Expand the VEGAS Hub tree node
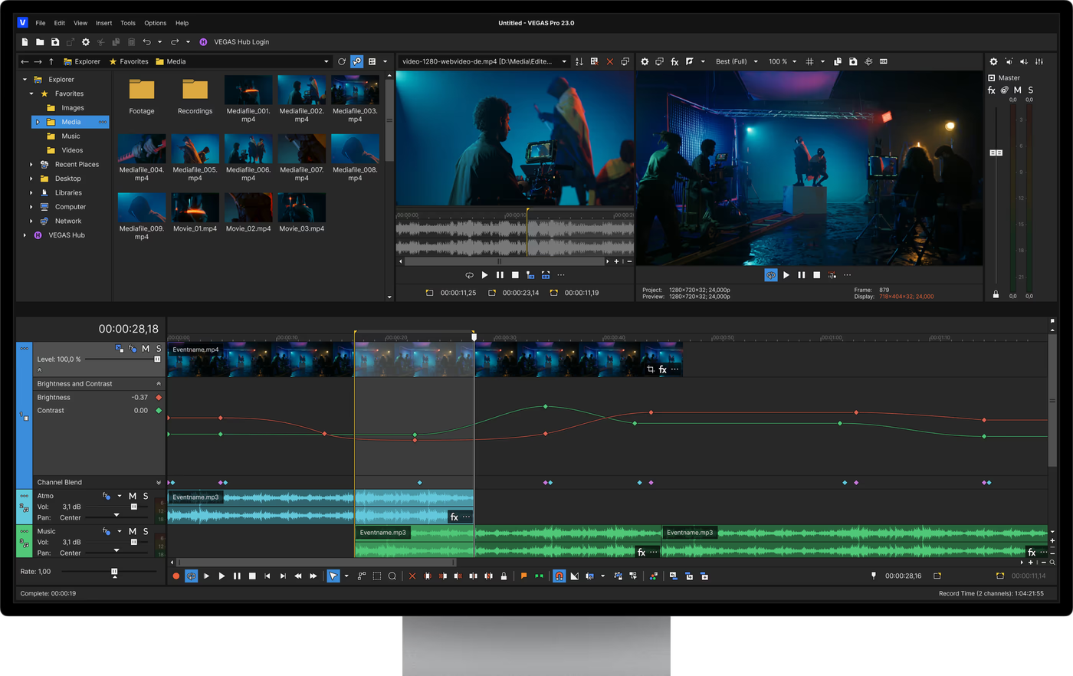 point(25,235)
